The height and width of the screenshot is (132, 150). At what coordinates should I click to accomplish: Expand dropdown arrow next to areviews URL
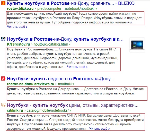[73, 84]
